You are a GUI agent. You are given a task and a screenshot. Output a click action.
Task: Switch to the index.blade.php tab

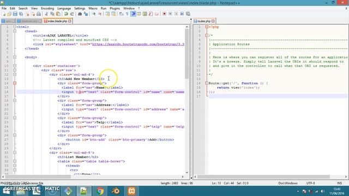[57, 21]
